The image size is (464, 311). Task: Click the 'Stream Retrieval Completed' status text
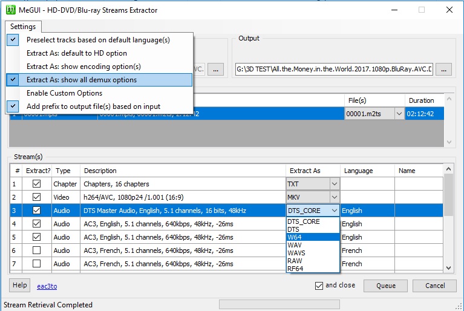48,305
